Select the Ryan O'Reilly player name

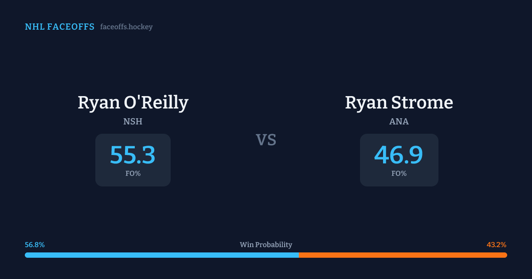tap(133, 103)
